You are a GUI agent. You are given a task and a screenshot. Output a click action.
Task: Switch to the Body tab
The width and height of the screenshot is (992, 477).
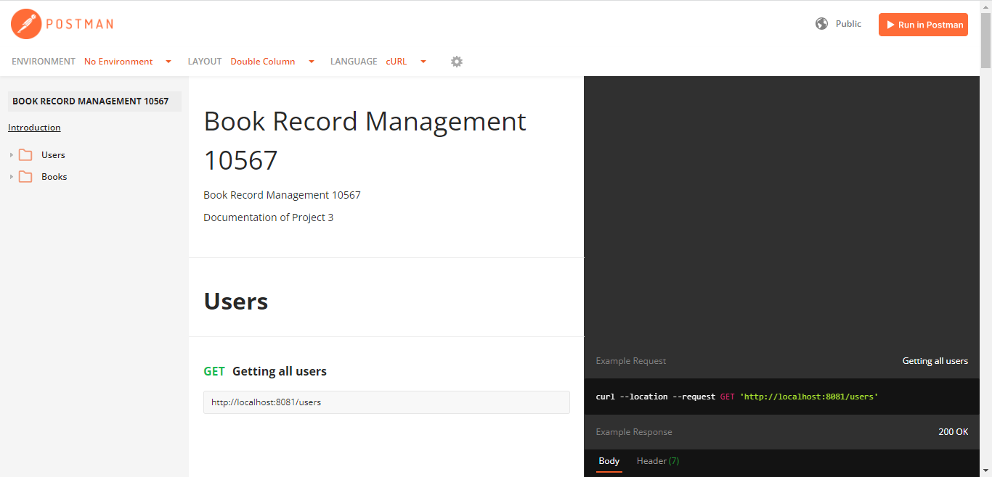click(x=609, y=461)
